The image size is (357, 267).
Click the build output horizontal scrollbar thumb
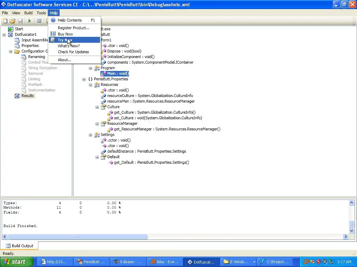pos(78,236)
